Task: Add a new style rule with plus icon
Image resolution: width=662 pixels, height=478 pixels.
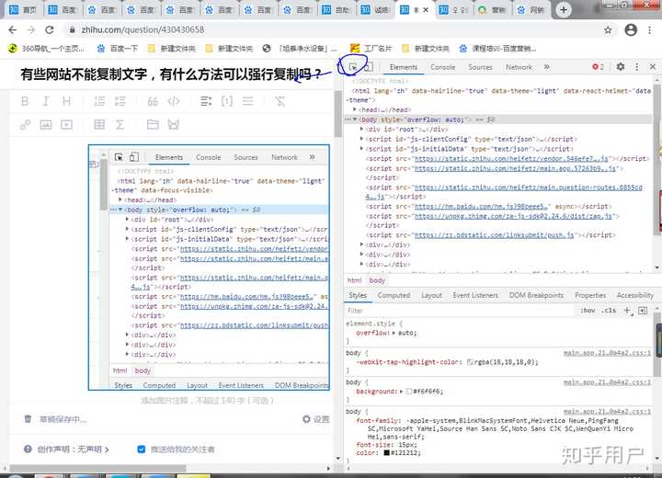Action: (x=627, y=311)
